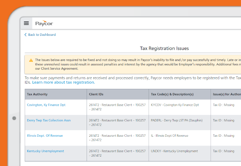Click the tablet home button
Screen dimensions: 241x166
(14, 118)
